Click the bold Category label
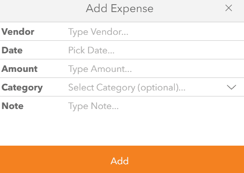 pos(22,88)
